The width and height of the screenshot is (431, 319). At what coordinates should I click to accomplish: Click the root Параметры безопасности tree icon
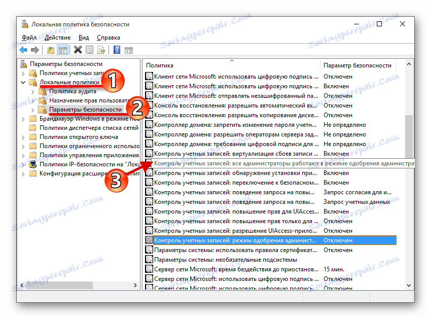(24, 64)
